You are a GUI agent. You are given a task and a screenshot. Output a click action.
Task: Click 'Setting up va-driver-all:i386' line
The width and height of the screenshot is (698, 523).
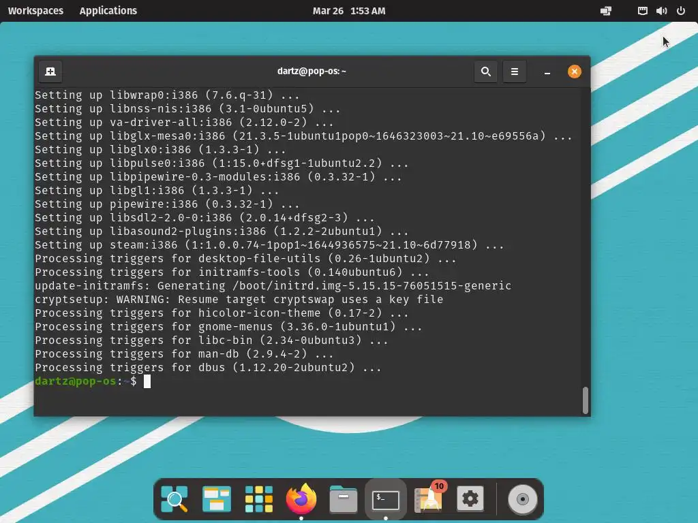pyautogui.click(x=184, y=123)
